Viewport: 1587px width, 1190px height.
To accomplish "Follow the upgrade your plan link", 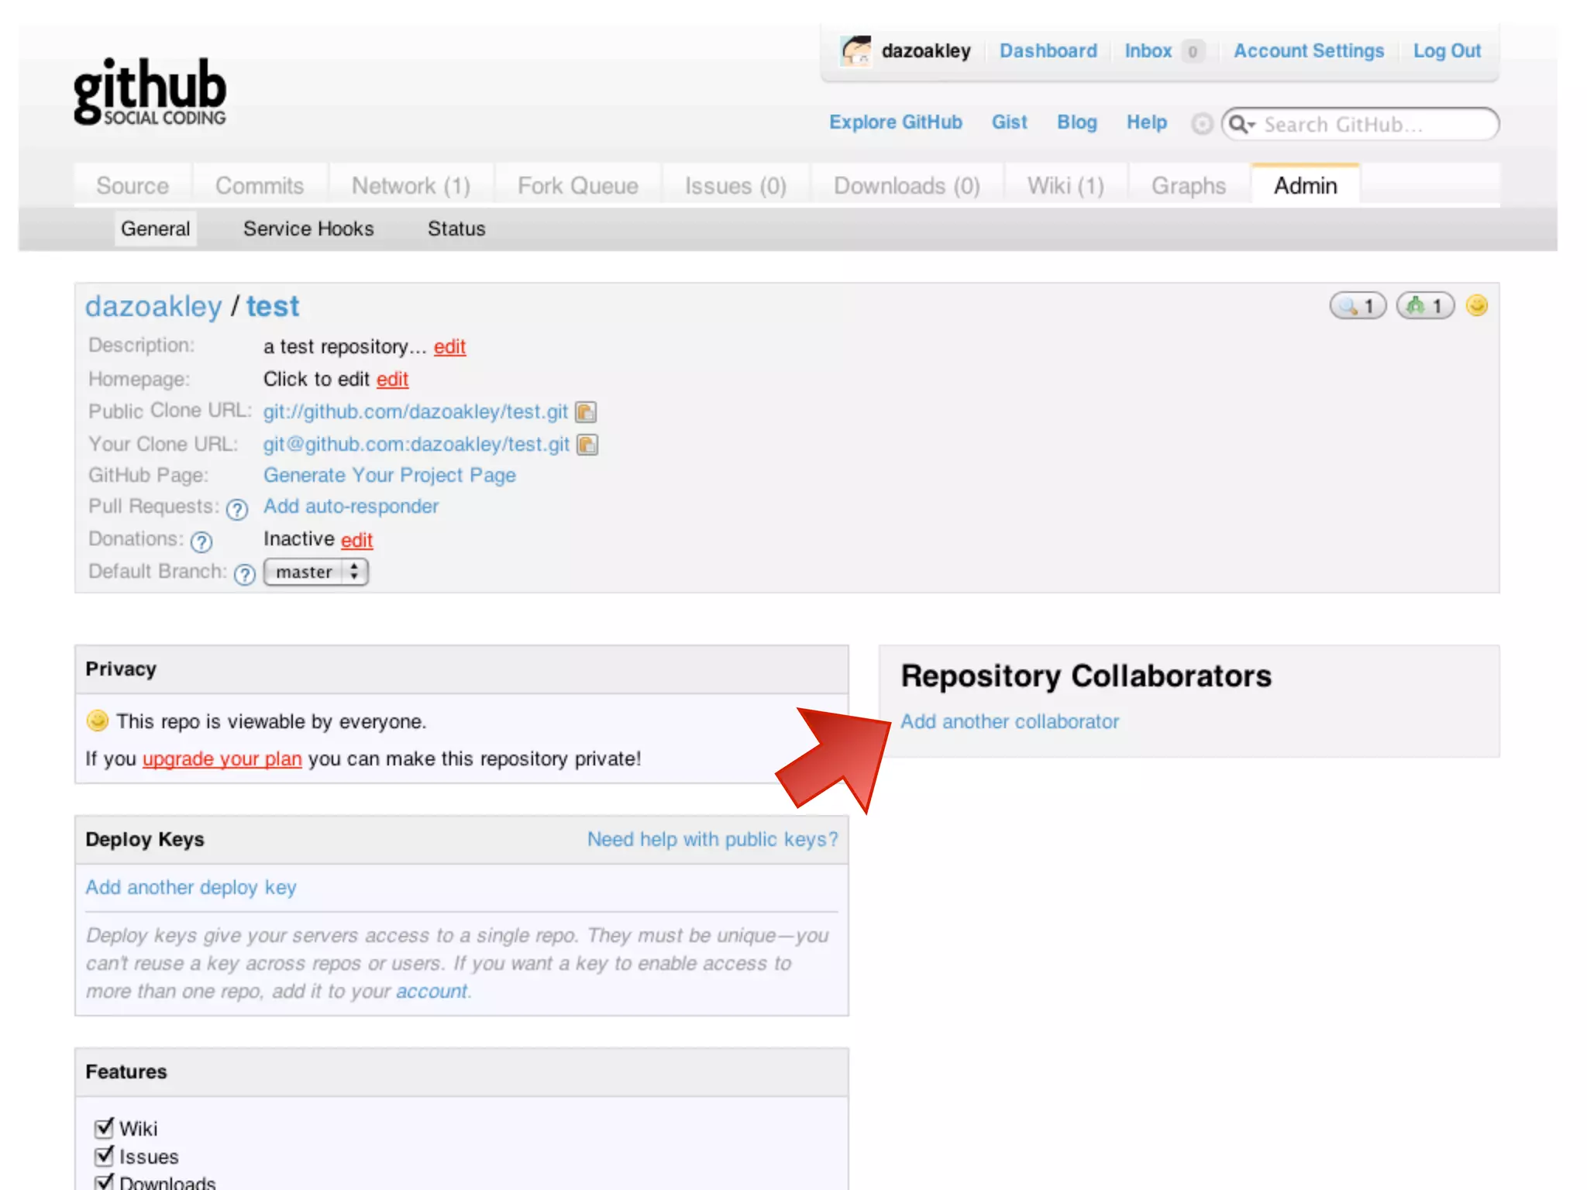I will click(222, 758).
